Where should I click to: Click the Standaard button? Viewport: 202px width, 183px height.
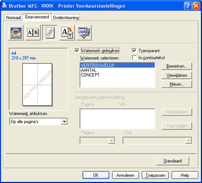[x=173, y=161]
